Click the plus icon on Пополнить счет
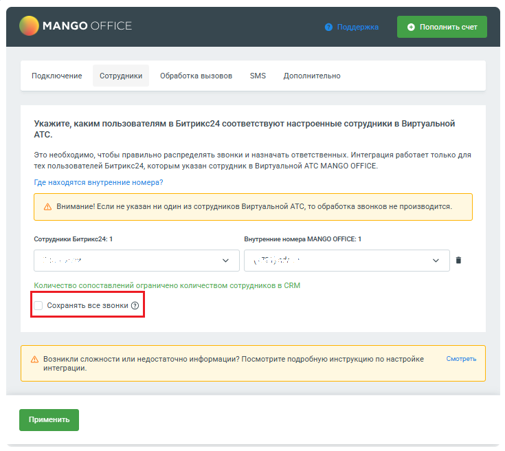This screenshot has width=505, height=451. (411, 27)
